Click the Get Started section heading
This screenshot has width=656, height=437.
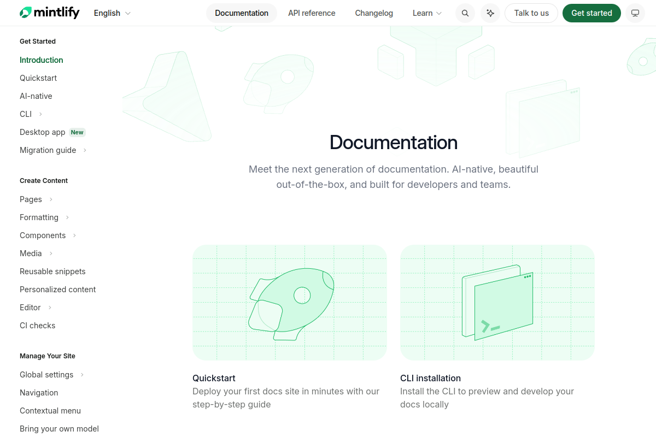[38, 42]
